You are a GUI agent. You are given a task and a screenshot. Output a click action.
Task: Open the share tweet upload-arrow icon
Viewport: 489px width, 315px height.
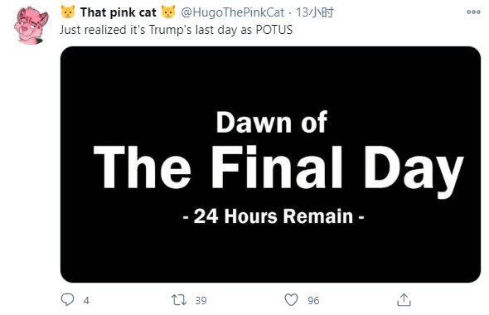(404, 300)
